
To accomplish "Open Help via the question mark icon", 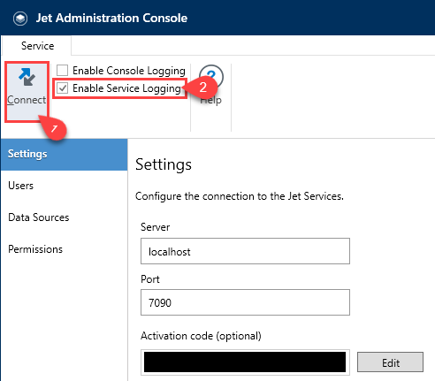I will click(211, 74).
